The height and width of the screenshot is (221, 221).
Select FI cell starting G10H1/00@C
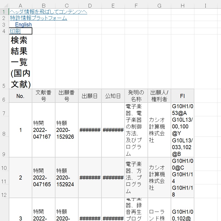click(x=183, y=178)
